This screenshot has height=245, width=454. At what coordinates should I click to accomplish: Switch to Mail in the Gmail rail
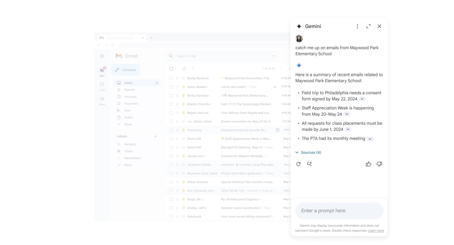pyautogui.click(x=102, y=72)
